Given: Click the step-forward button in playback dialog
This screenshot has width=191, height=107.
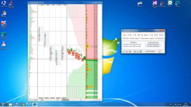Looking at the screenshot, I should 159,51.
